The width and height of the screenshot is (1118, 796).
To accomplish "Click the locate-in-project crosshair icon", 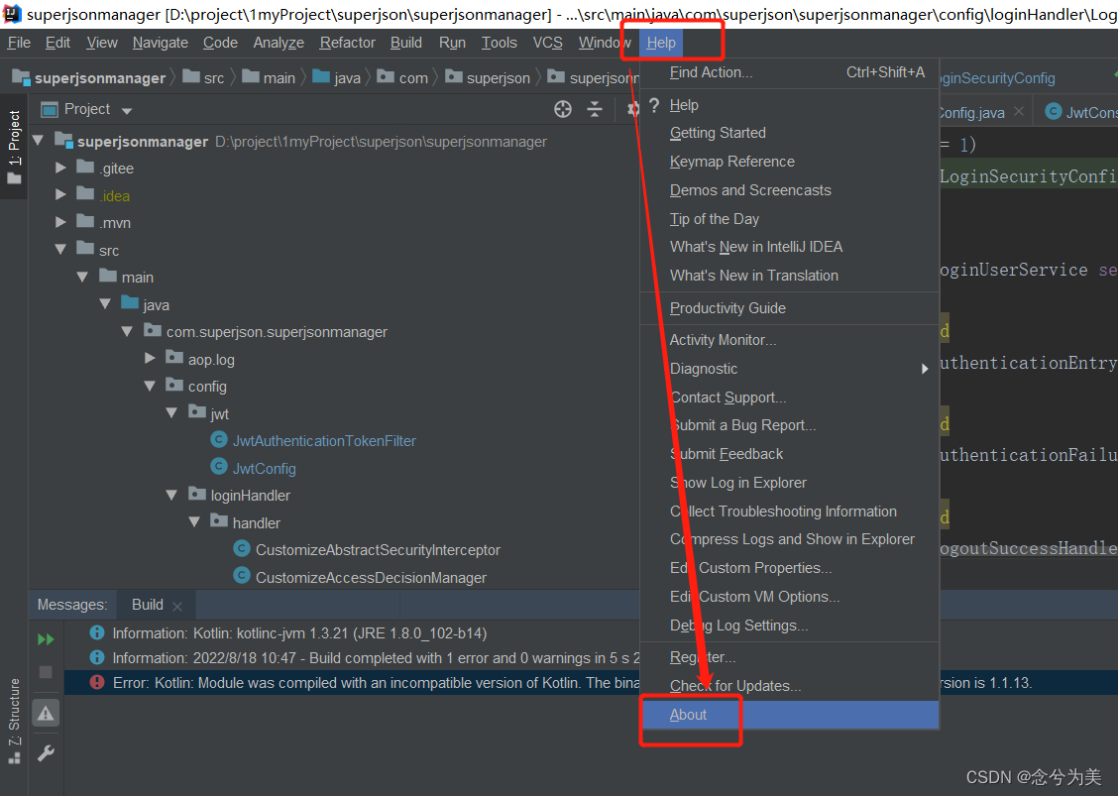I will [563, 109].
